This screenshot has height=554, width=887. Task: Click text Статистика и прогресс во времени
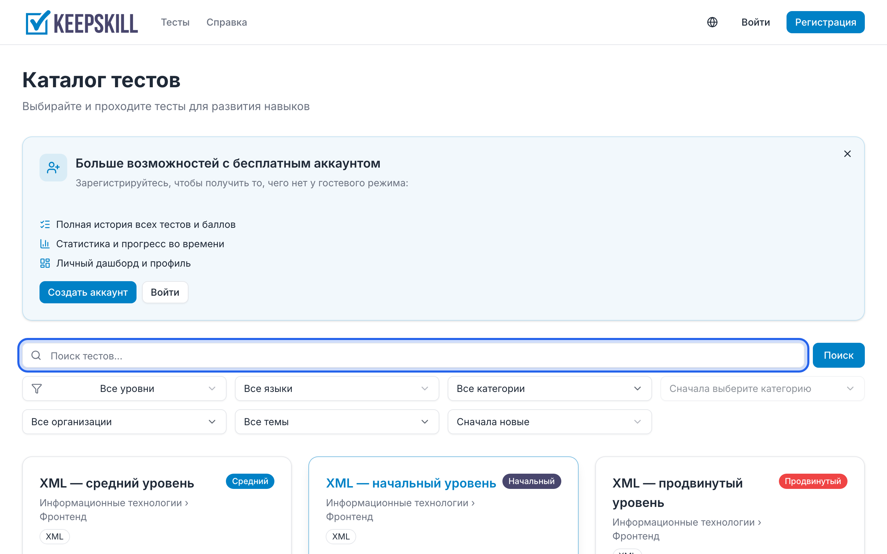pyautogui.click(x=140, y=244)
